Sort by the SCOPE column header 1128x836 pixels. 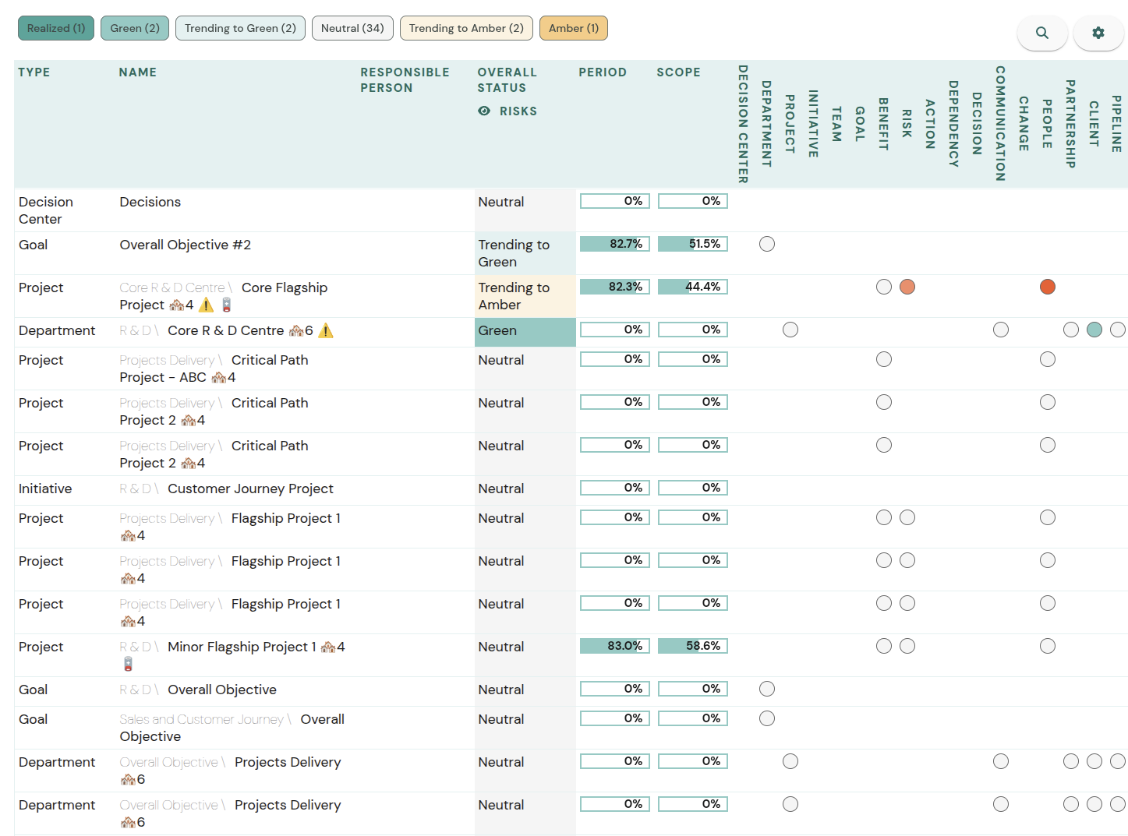[x=678, y=72]
